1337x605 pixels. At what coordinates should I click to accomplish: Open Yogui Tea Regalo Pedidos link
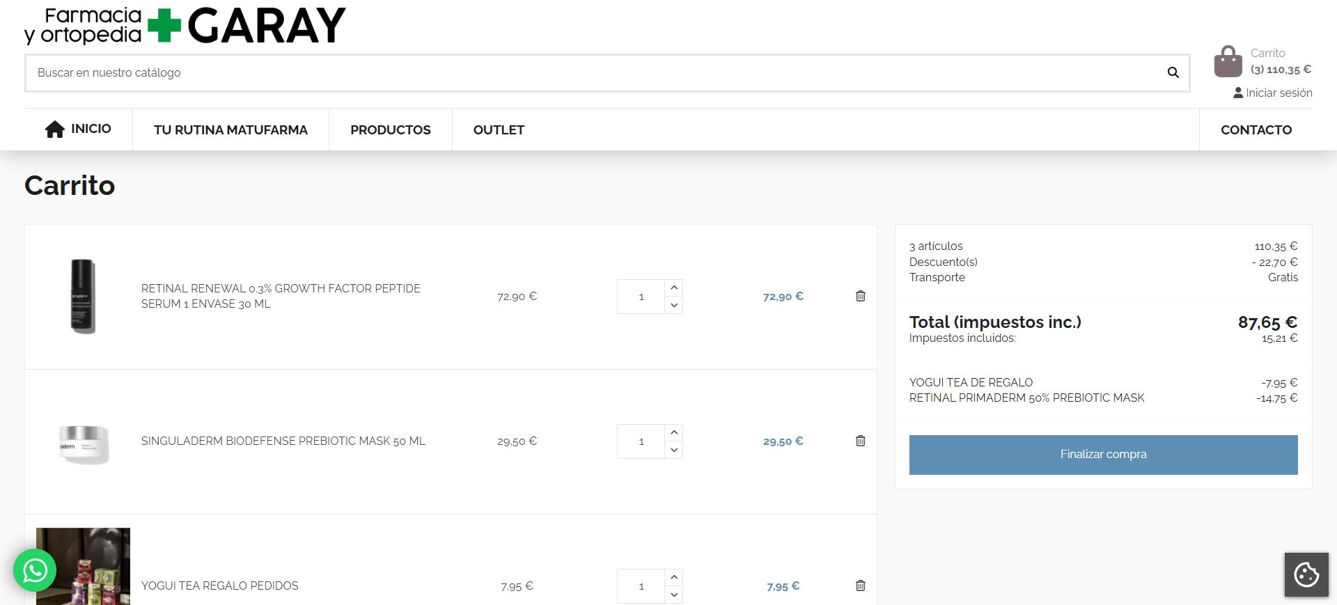220,586
